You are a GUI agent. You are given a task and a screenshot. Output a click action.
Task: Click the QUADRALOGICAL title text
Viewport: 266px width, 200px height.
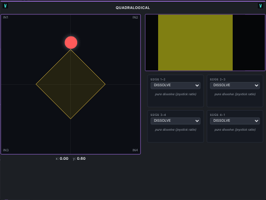(133, 8)
